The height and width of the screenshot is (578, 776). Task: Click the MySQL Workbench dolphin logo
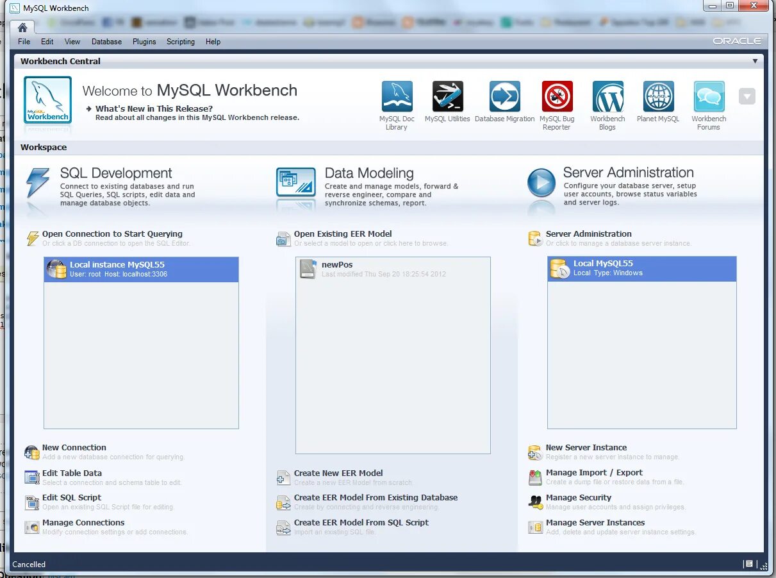[48, 100]
